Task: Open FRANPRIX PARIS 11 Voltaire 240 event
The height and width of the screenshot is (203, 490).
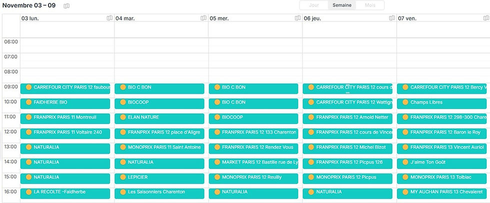Action: click(65, 134)
